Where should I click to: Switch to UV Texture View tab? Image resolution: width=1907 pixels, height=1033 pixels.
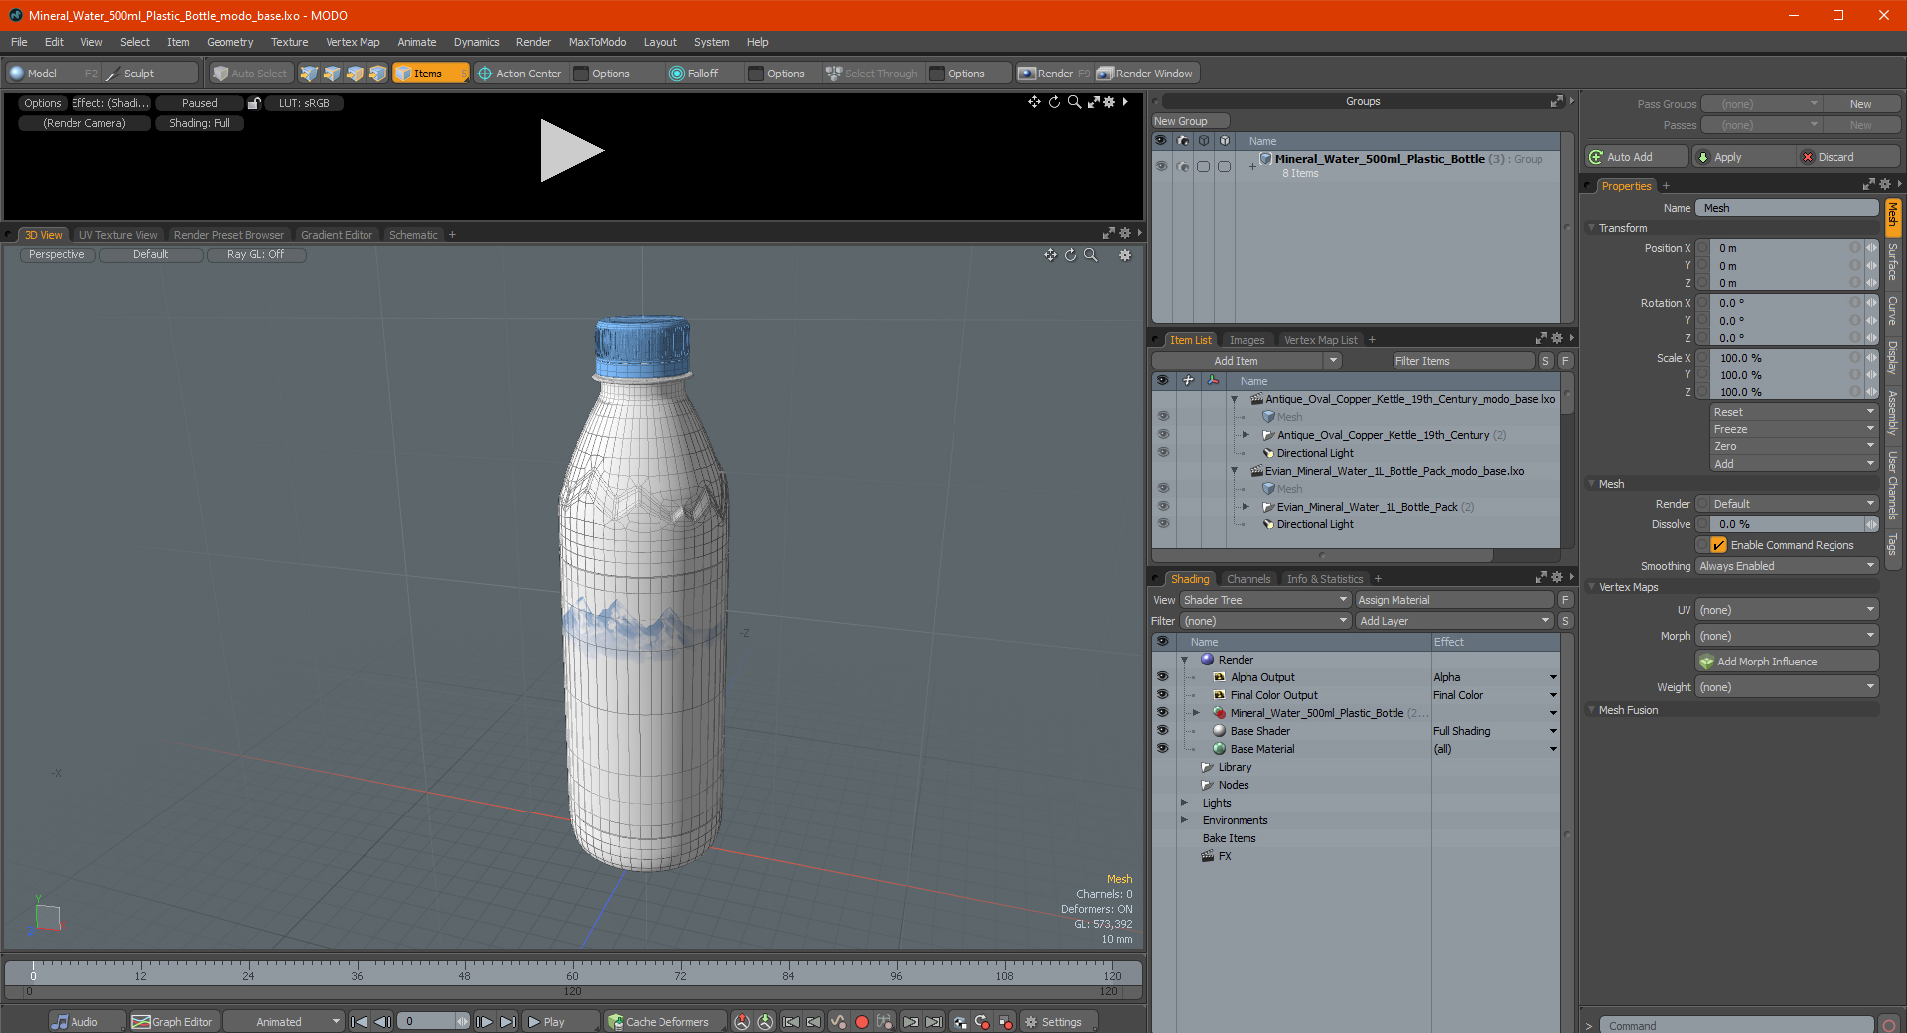point(118,235)
